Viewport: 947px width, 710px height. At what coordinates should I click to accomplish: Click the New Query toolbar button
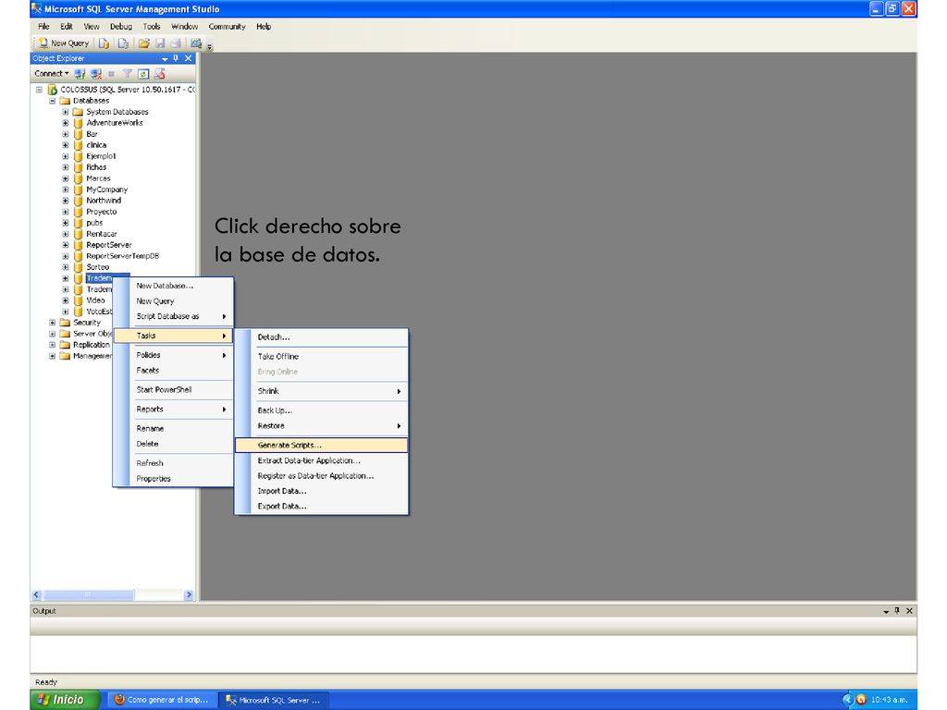[x=64, y=43]
